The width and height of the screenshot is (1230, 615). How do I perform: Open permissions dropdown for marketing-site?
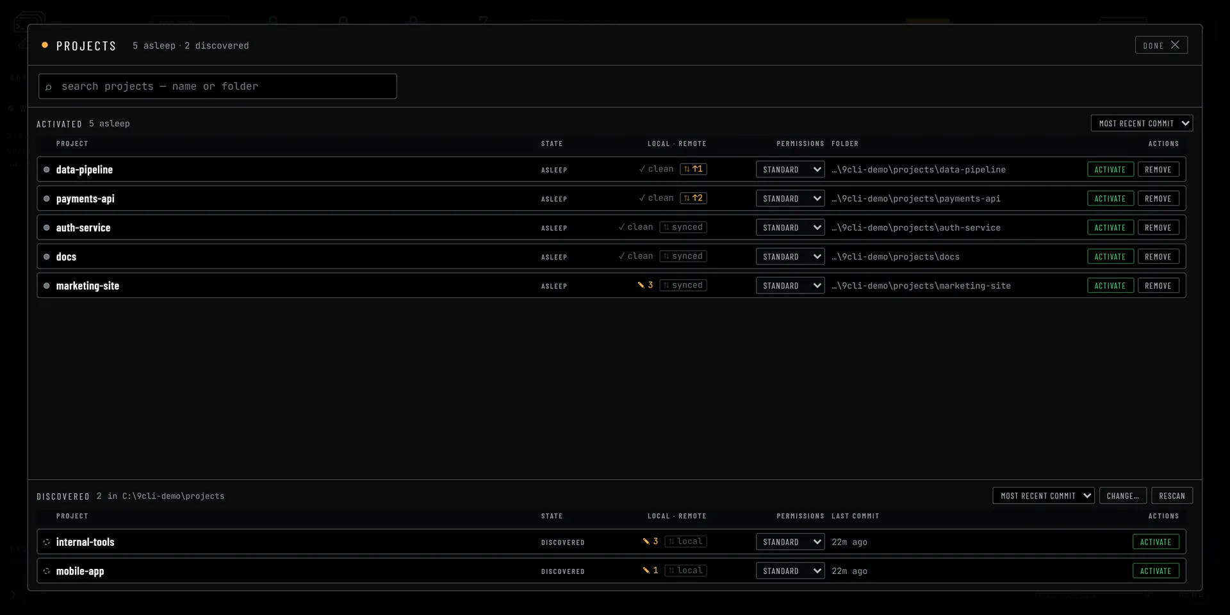pyautogui.click(x=790, y=286)
